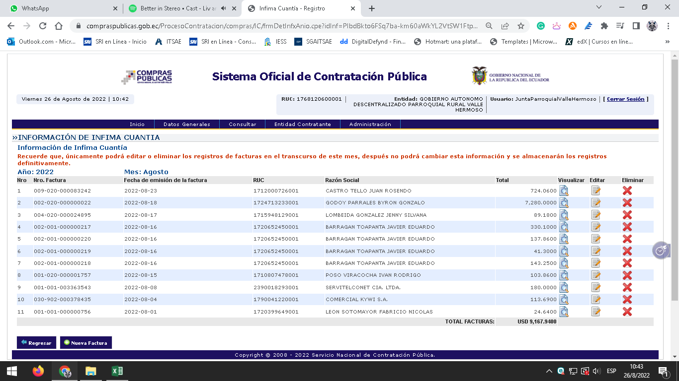Open Excel from the Windows taskbar

click(x=117, y=371)
